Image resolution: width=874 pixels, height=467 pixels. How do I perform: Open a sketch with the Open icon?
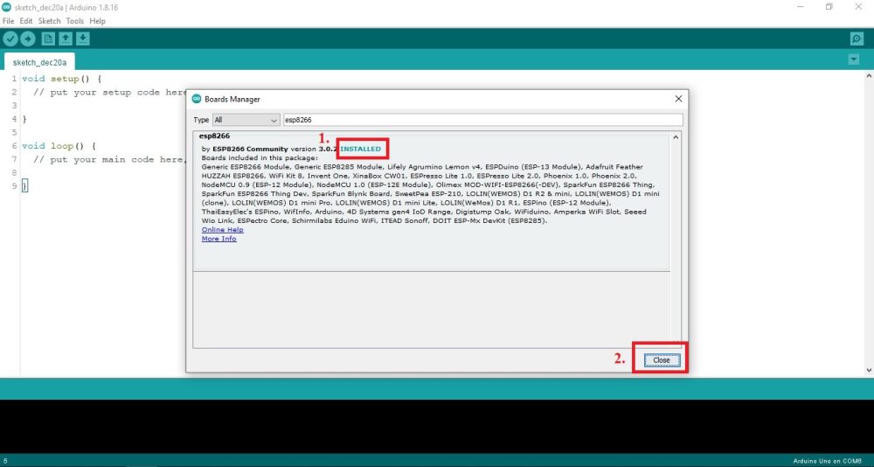pyautogui.click(x=66, y=38)
